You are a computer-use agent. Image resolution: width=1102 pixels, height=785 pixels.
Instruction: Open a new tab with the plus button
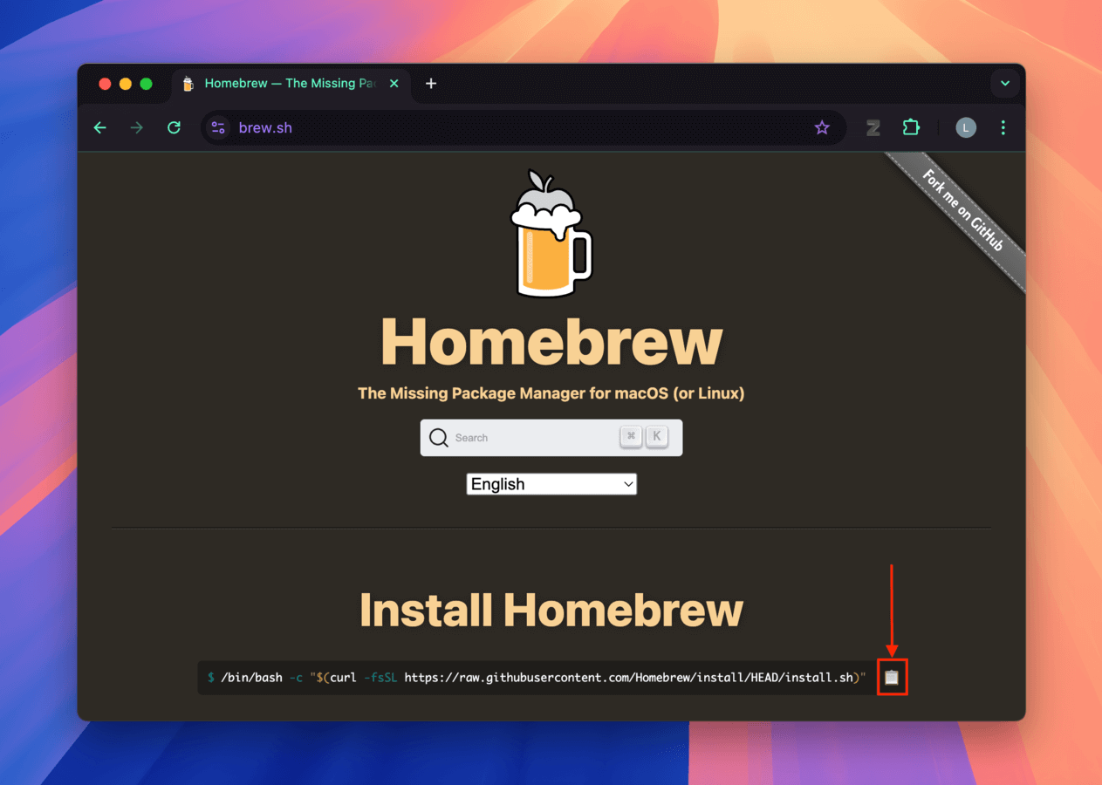[431, 84]
